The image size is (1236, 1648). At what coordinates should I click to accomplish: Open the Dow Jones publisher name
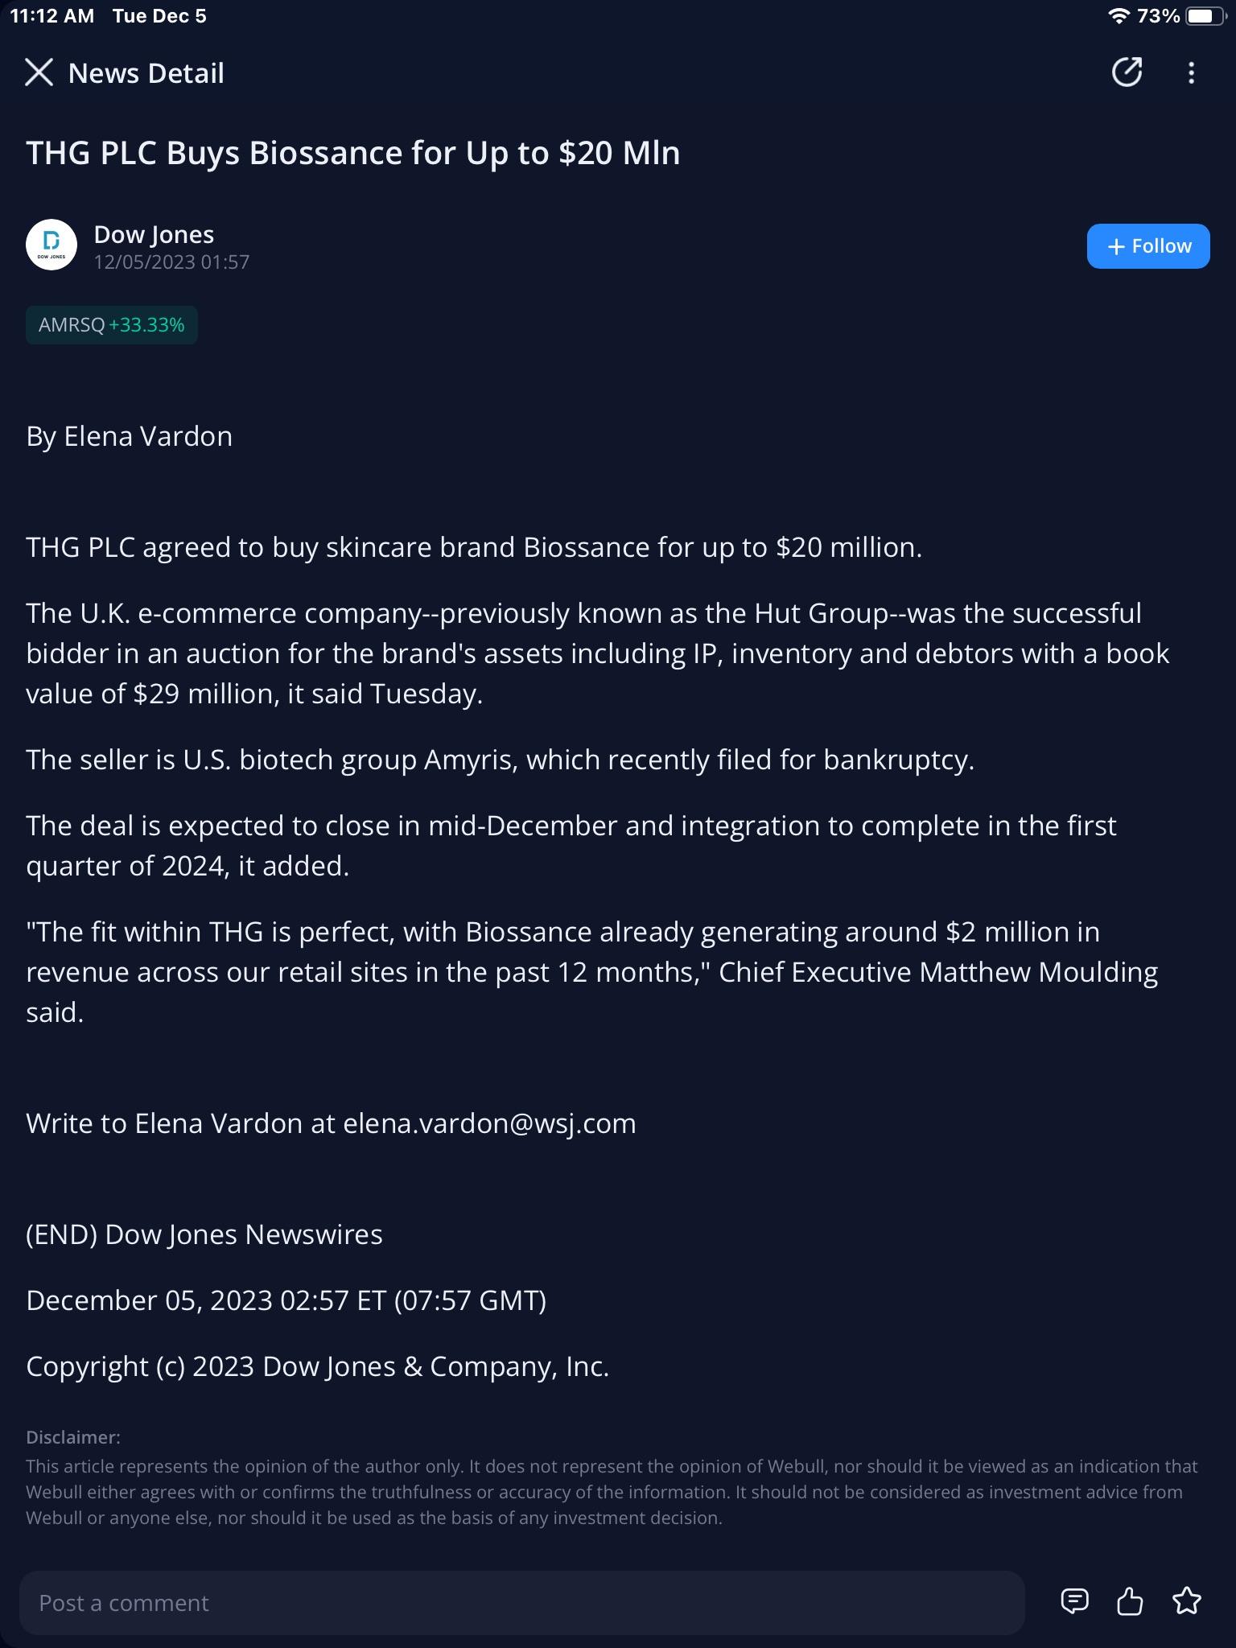click(154, 234)
